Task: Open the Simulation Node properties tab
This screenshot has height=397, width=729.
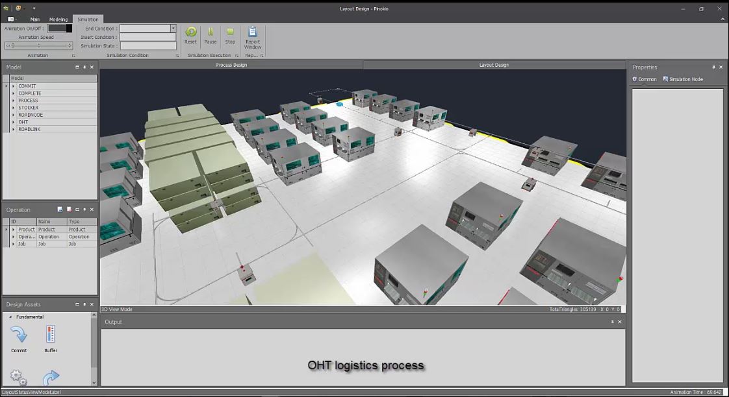Action: point(683,79)
